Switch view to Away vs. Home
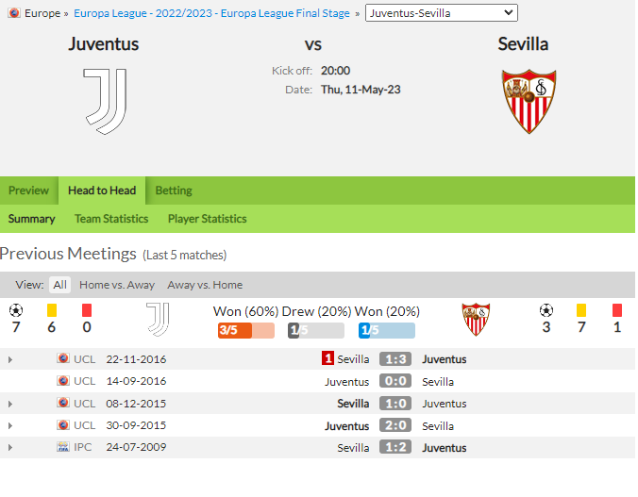638x497 pixels. click(205, 285)
